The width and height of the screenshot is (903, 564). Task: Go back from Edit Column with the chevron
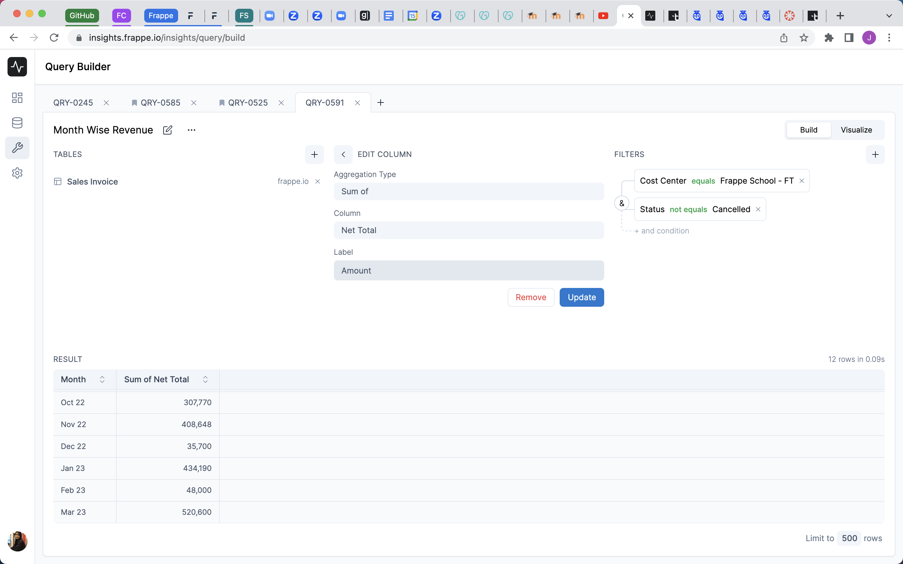pyautogui.click(x=343, y=154)
